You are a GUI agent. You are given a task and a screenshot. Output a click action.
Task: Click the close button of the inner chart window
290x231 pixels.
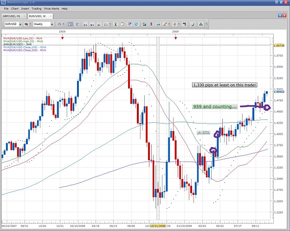pos(284,15)
